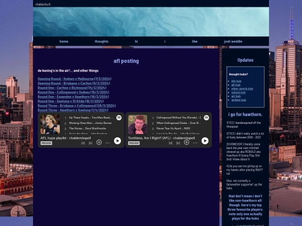Open Toothless playlist cover art
Image resolution: width=302 pixels, height=226 pixels.
tap(138, 124)
